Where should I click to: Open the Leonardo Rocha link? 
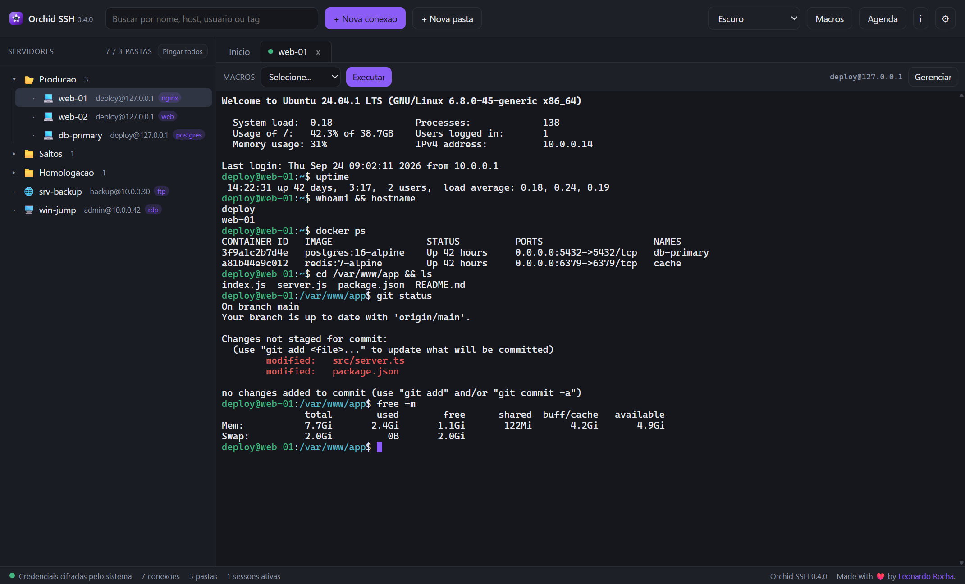pos(926,576)
